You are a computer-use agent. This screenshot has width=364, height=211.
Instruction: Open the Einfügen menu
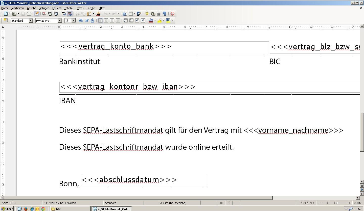44,8
